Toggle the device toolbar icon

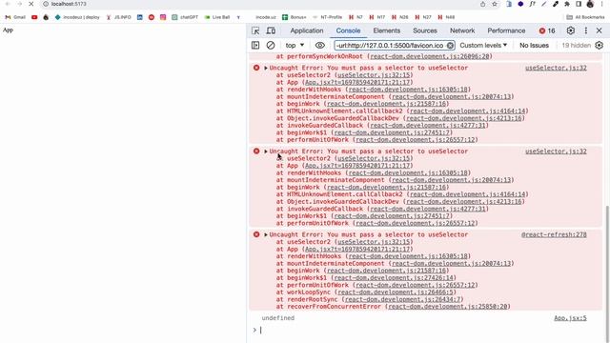click(x=271, y=30)
